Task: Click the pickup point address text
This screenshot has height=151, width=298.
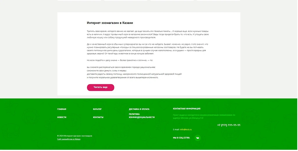Action: (204, 116)
